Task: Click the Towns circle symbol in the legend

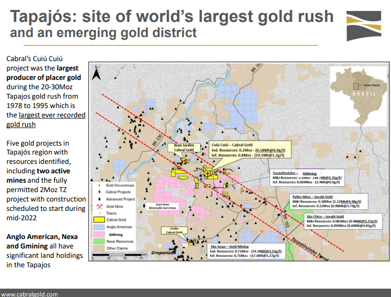Action: [100, 213]
